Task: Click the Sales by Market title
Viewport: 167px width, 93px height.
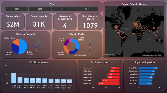Action: pos(77,34)
